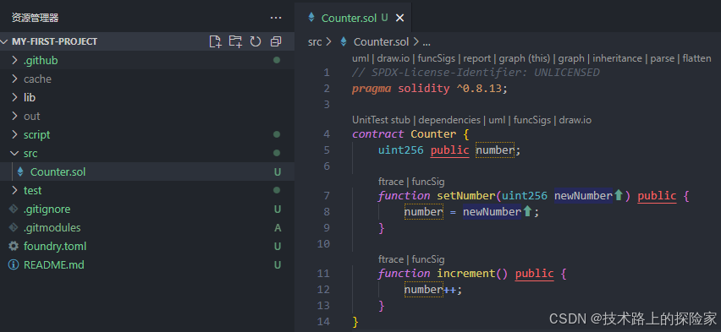Collapse the src folder
721x332 pixels.
click(14, 154)
